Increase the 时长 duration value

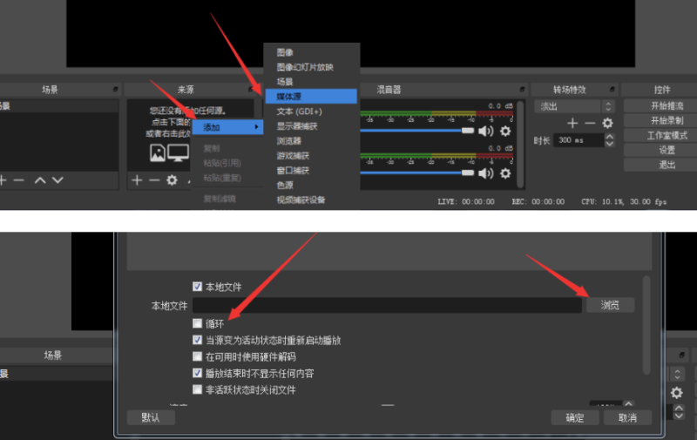610,137
